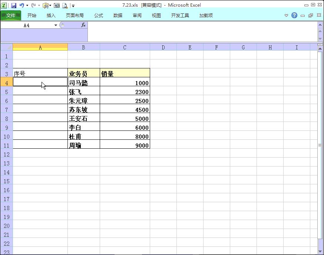Expand the tools icon dropdown arrow
Image resolution: width=324 pixels, height=255 pixels.
(x=50, y=6)
